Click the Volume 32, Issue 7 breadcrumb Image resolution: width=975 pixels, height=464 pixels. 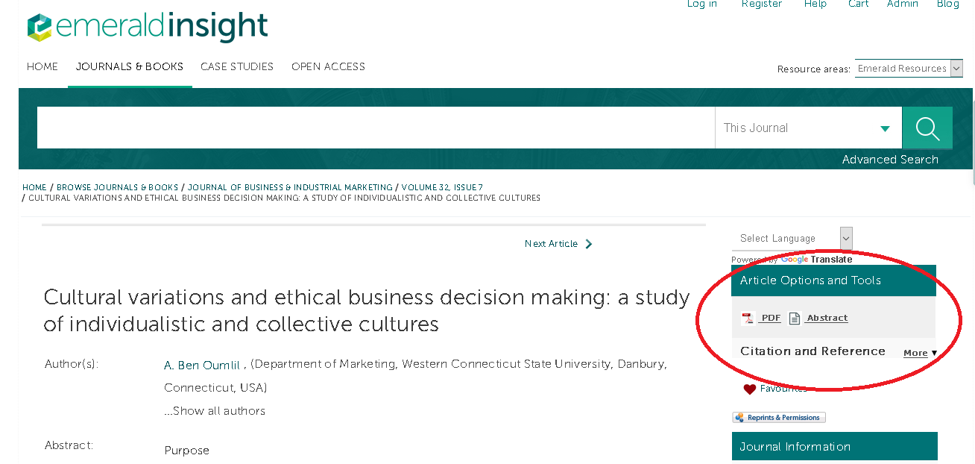pyautogui.click(x=442, y=187)
